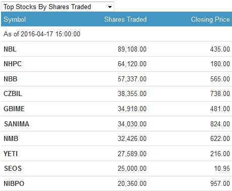232x191 pixels.
Task: Open the SANIMA stock symbol
Action: pos(17,124)
